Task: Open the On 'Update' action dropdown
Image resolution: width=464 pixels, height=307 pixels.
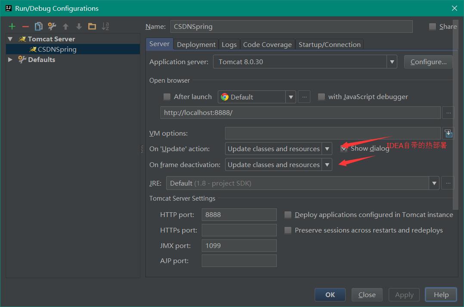Action: pos(327,149)
